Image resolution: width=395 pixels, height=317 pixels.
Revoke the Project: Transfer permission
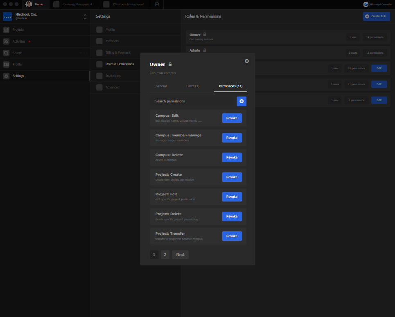(x=232, y=236)
